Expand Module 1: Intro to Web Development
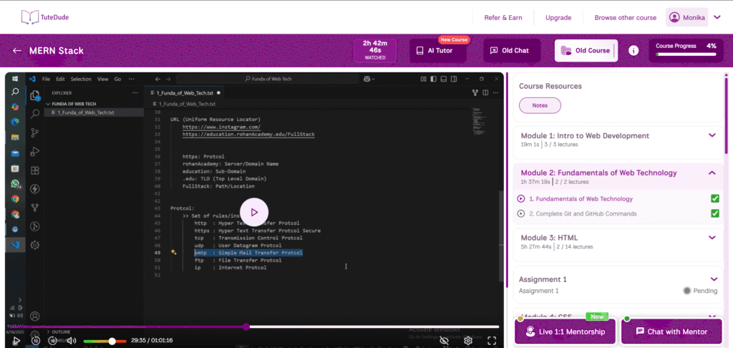The height and width of the screenshot is (348, 733). [x=712, y=135]
